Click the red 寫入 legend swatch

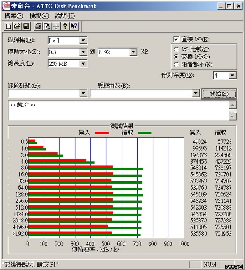102,133
